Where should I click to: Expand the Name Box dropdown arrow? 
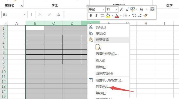pyautogui.click(x=25, y=15)
